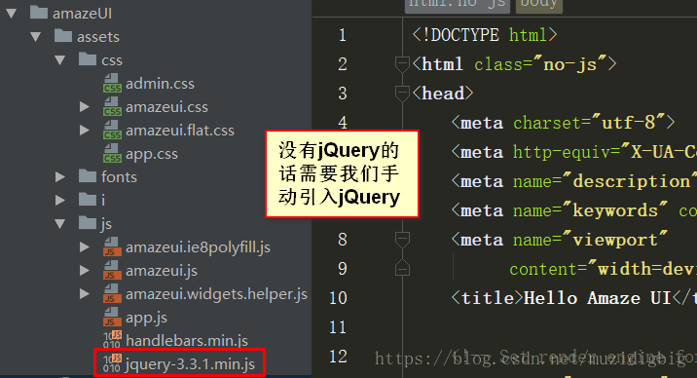Click the handlebars.min.js file icon
This screenshot has width=697, height=378.
point(112,340)
